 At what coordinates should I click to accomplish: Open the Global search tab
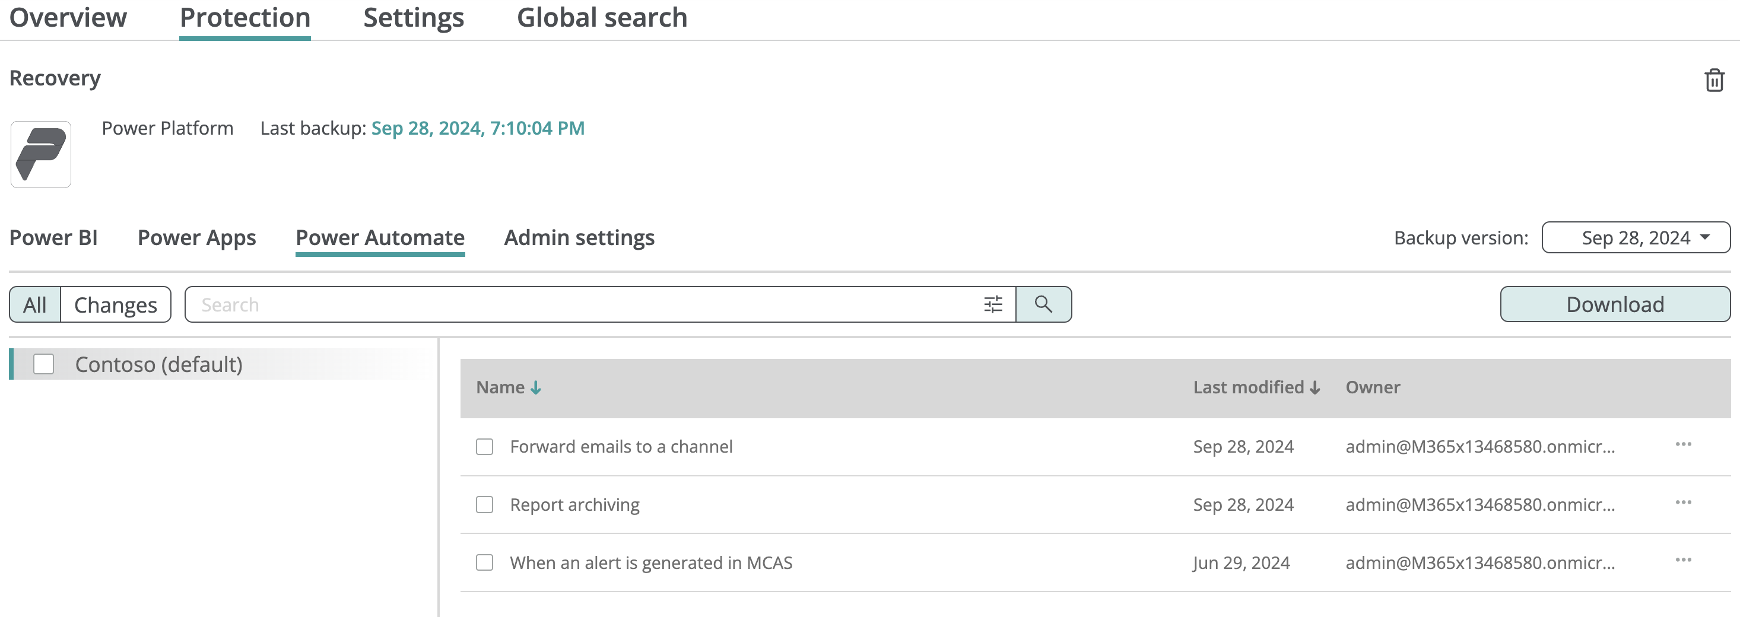pyautogui.click(x=602, y=18)
